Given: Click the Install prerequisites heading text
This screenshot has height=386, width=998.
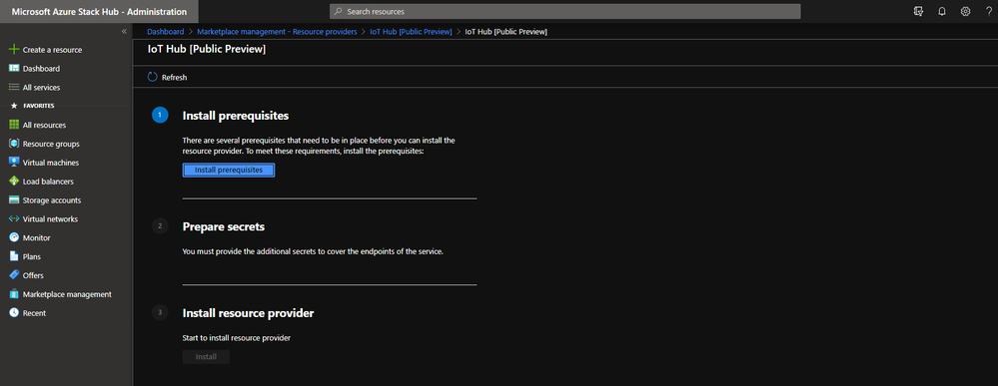Looking at the screenshot, I should (236, 116).
